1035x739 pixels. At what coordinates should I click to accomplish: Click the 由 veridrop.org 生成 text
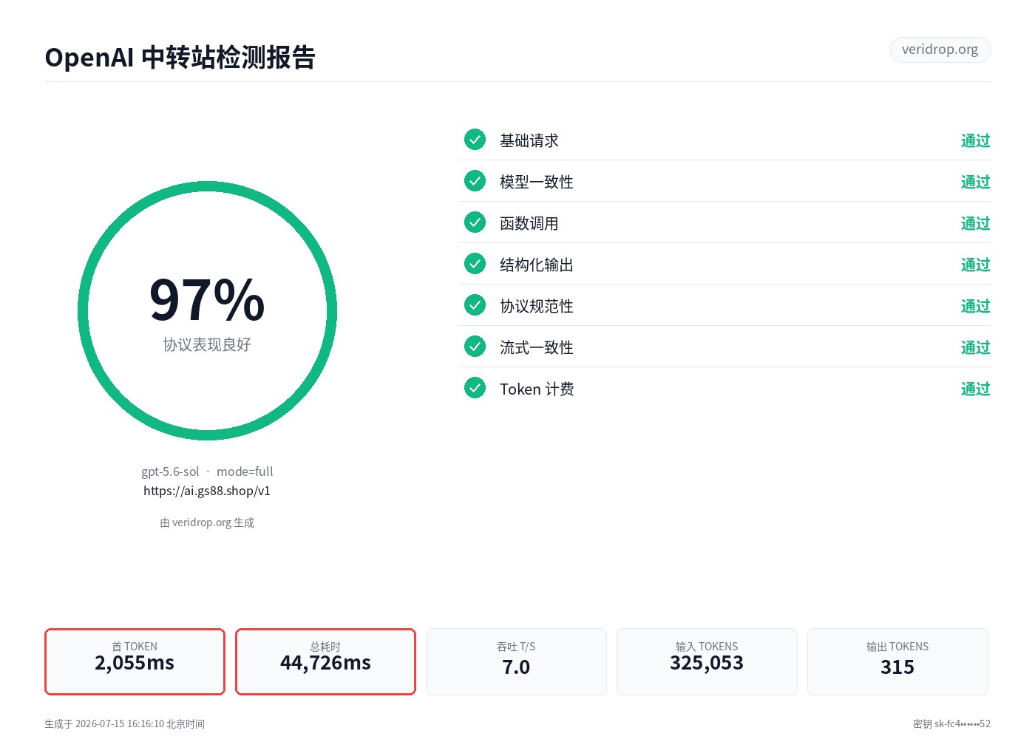coord(207,522)
